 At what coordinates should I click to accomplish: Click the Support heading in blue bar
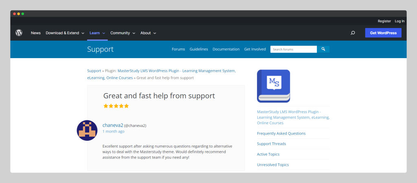[x=100, y=49]
